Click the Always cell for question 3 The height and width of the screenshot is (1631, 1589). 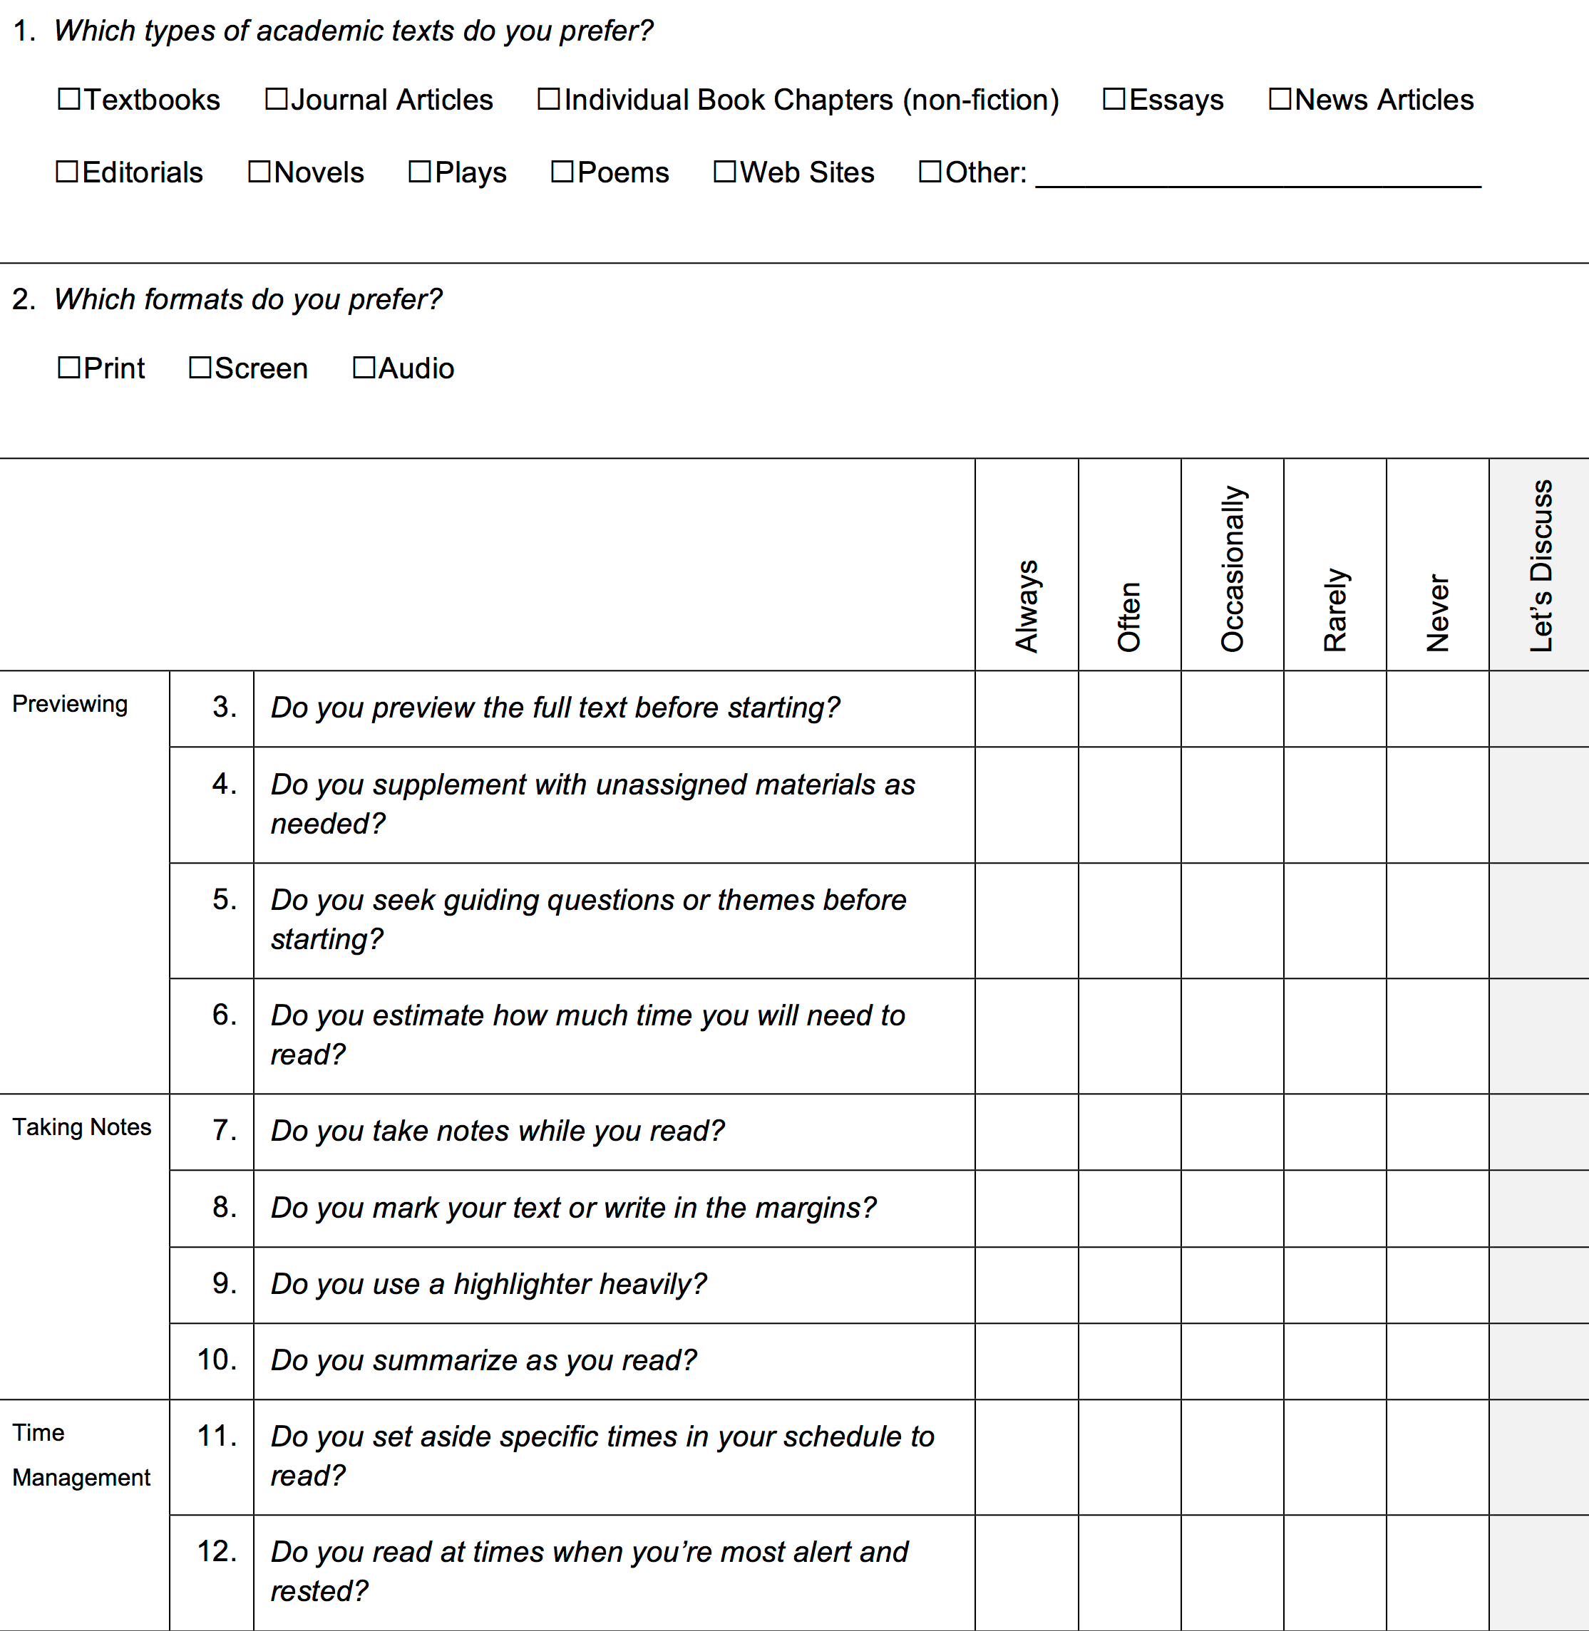(1027, 708)
